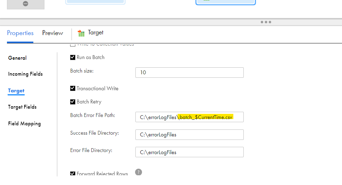342x185 pixels.
Task: Open the General section
Action: 17,58
